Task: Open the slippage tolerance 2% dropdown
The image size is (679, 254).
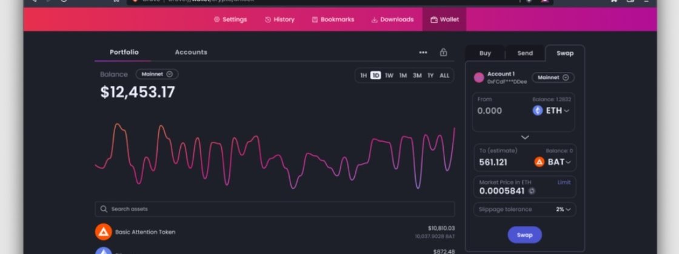Action: point(563,209)
